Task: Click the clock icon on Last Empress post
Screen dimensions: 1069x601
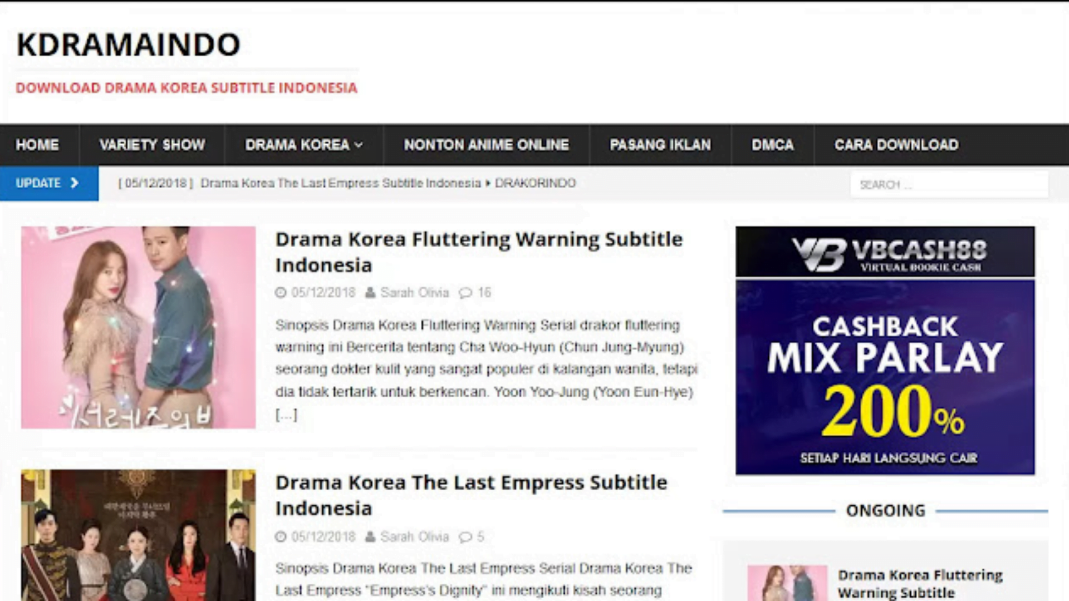Action: pos(281,537)
